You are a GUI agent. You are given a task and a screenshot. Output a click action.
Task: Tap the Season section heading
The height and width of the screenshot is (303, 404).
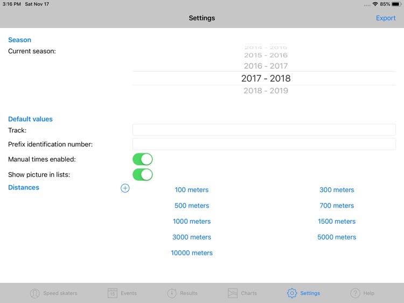[19, 40]
